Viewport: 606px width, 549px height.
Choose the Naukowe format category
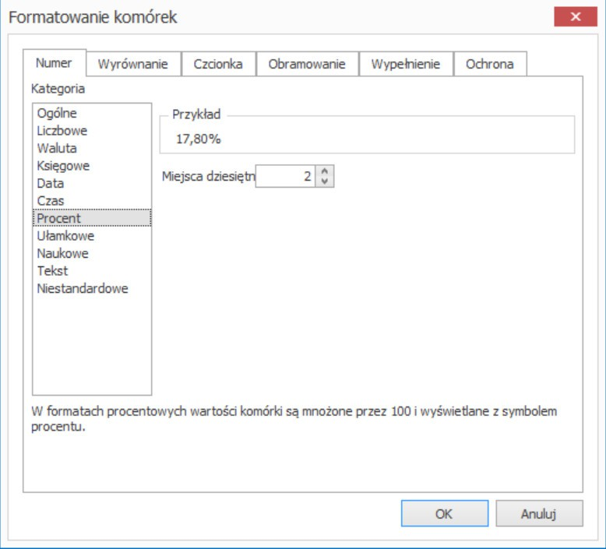point(62,254)
